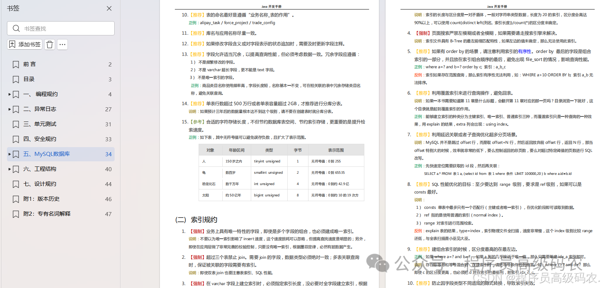Screen dimensions: 602x288
Task: Click the bookmark icon beside 五、MySQL数据库
Action: (16, 154)
